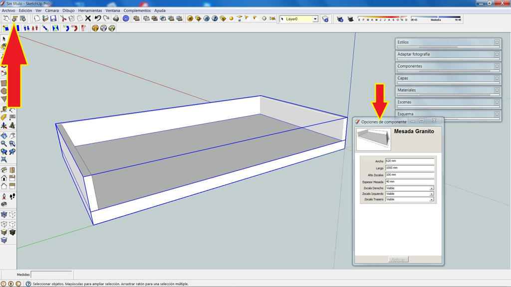Click the Print icon

click(116, 18)
